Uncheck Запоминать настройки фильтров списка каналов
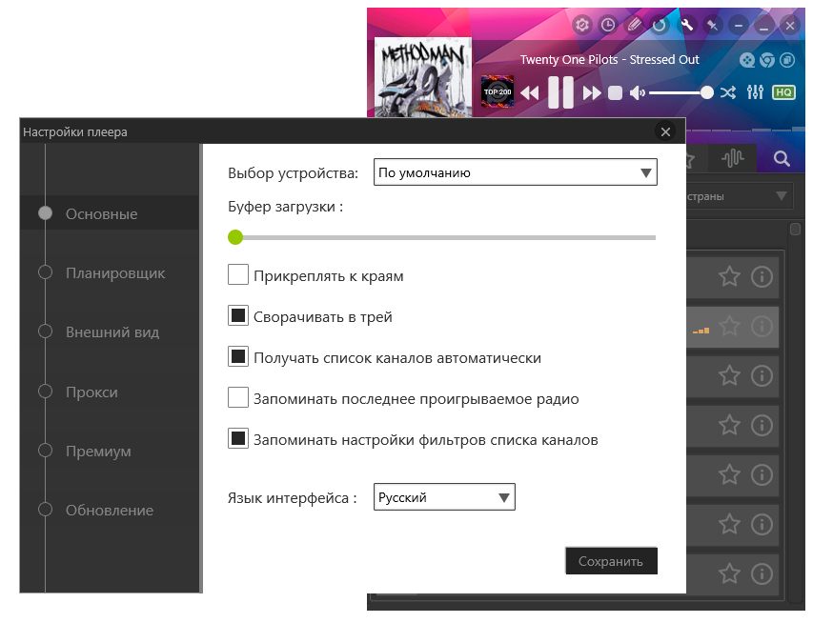 tap(238, 439)
